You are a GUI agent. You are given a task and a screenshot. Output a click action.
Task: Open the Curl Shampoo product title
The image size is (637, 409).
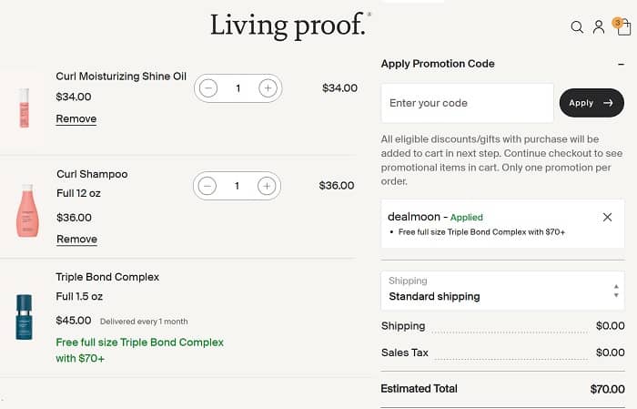(92, 174)
